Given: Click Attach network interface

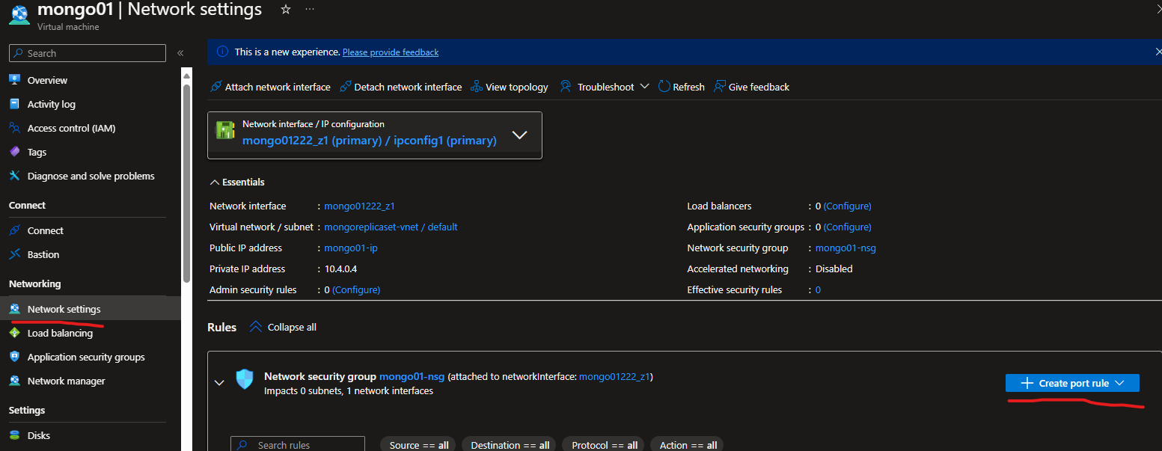Looking at the screenshot, I should 270,87.
